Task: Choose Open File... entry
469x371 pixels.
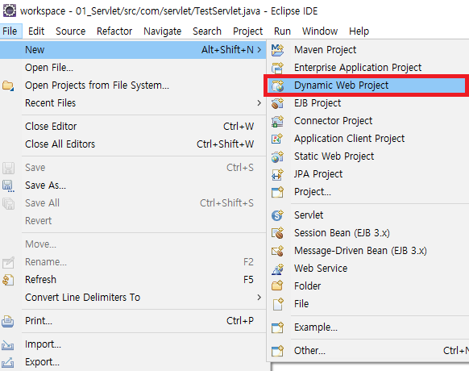Action: 133,68
